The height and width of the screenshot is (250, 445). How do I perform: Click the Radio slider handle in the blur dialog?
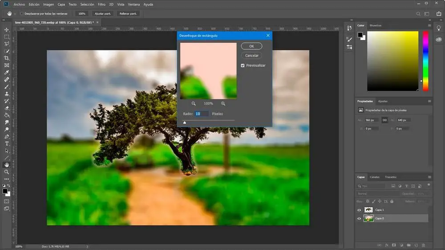(185, 122)
